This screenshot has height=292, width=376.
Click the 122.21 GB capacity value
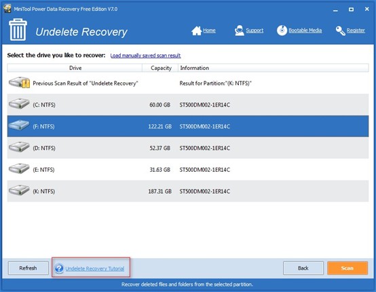pyautogui.click(x=160, y=126)
